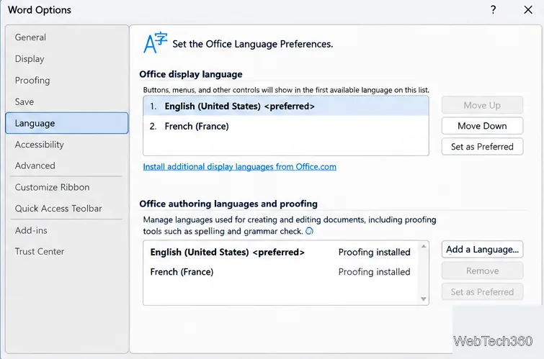Select the Language category in sidebar

(x=66, y=123)
